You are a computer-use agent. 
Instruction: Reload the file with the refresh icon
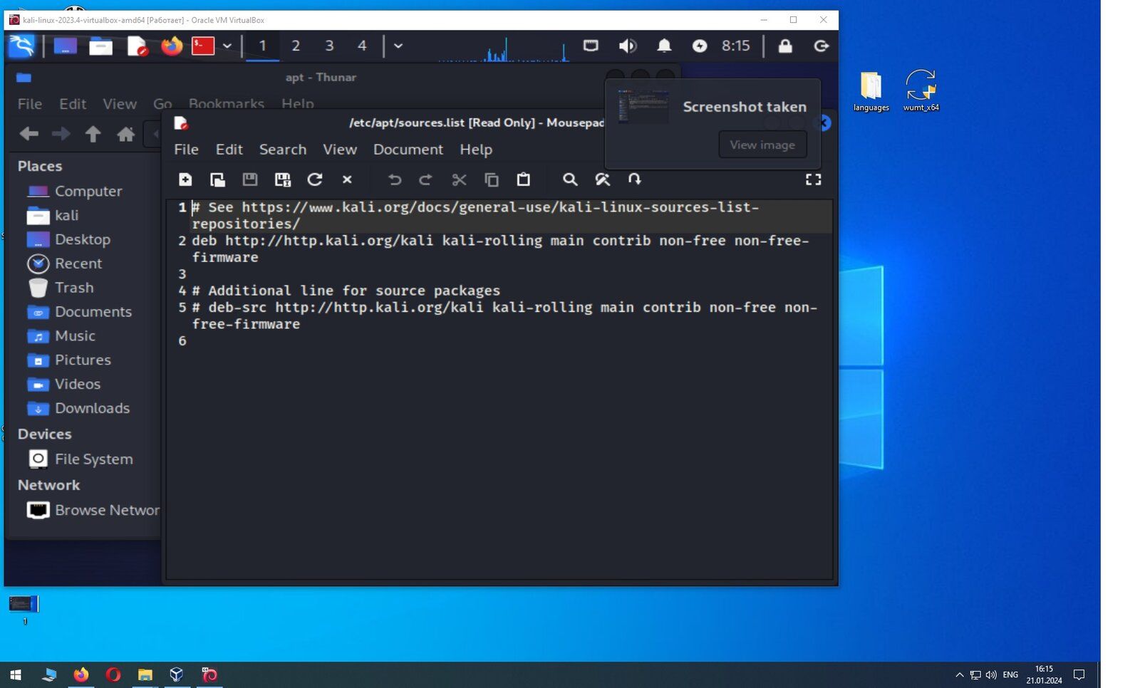pos(315,179)
